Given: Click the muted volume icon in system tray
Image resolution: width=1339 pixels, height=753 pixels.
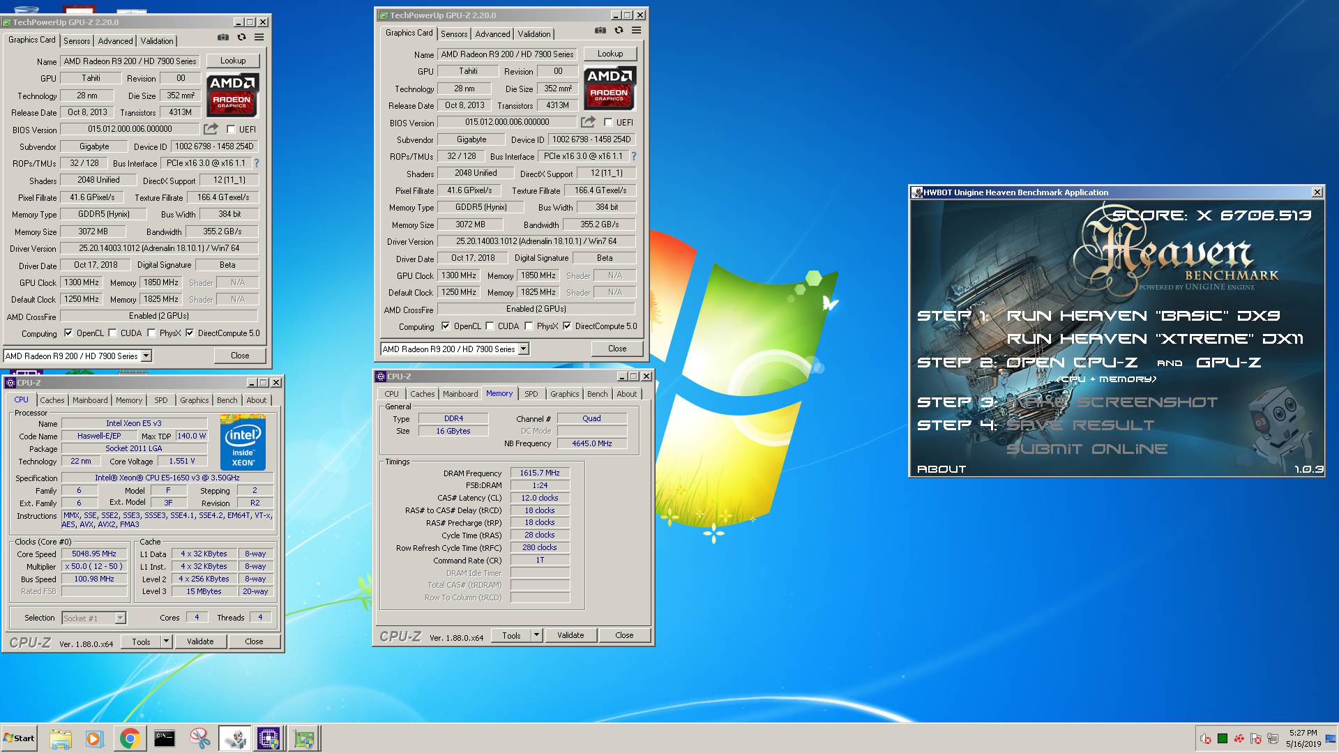Looking at the screenshot, I should [1205, 738].
